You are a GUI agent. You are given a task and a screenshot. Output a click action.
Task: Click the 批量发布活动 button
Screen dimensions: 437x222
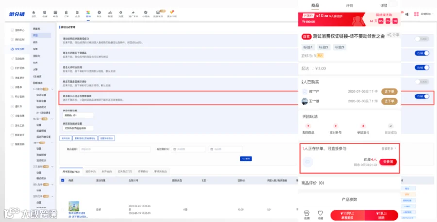(x=106, y=138)
